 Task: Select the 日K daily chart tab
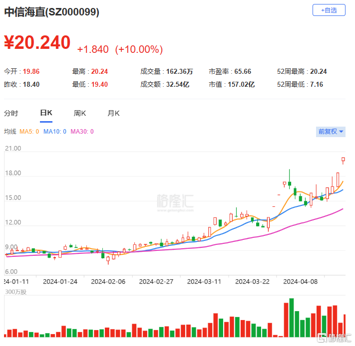[46, 113]
